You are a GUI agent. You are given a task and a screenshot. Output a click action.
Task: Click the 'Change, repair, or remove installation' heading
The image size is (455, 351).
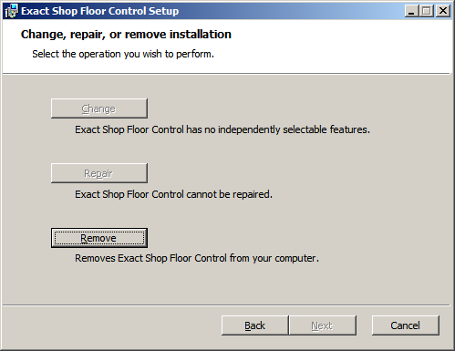point(126,35)
